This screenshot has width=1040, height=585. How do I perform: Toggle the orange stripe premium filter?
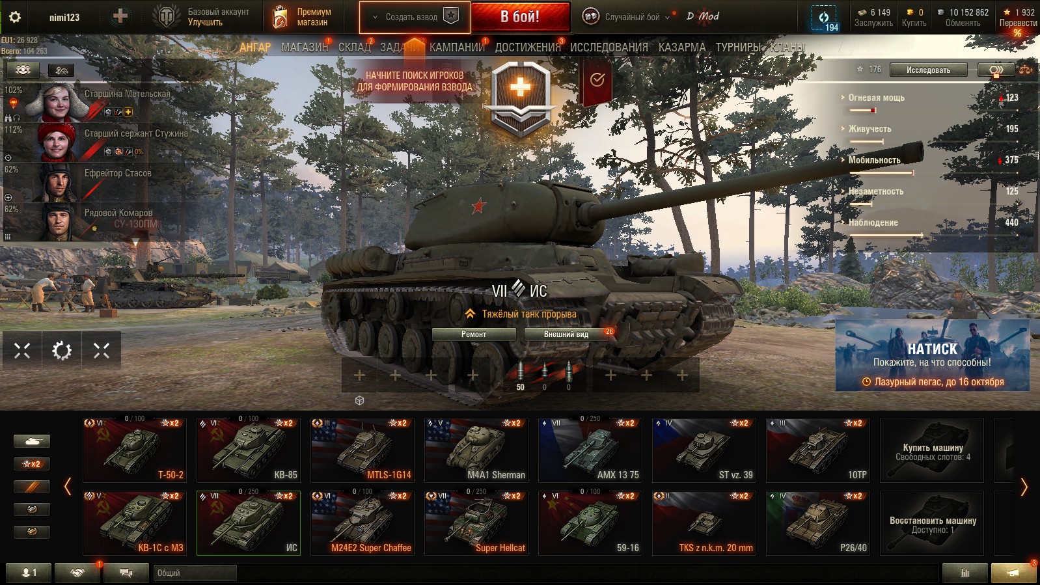coord(31,487)
